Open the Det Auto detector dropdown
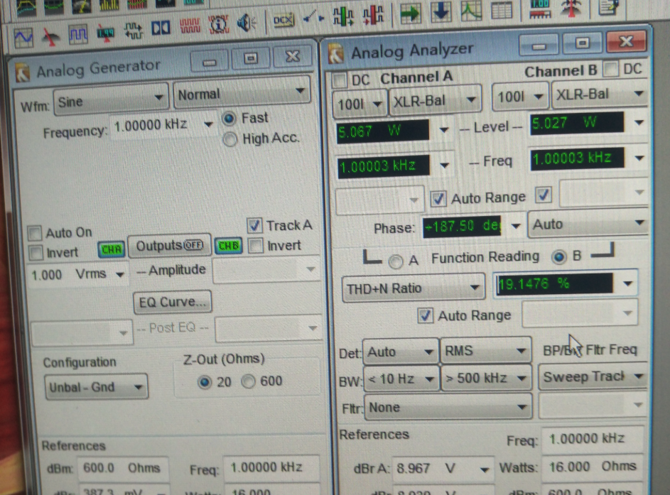The height and width of the screenshot is (495, 670). pyautogui.click(x=401, y=352)
